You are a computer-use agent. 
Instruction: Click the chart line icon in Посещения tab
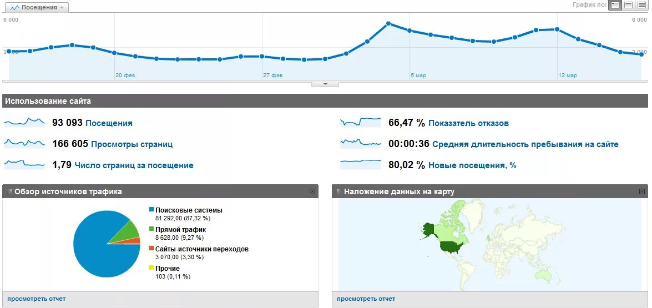point(14,7)
